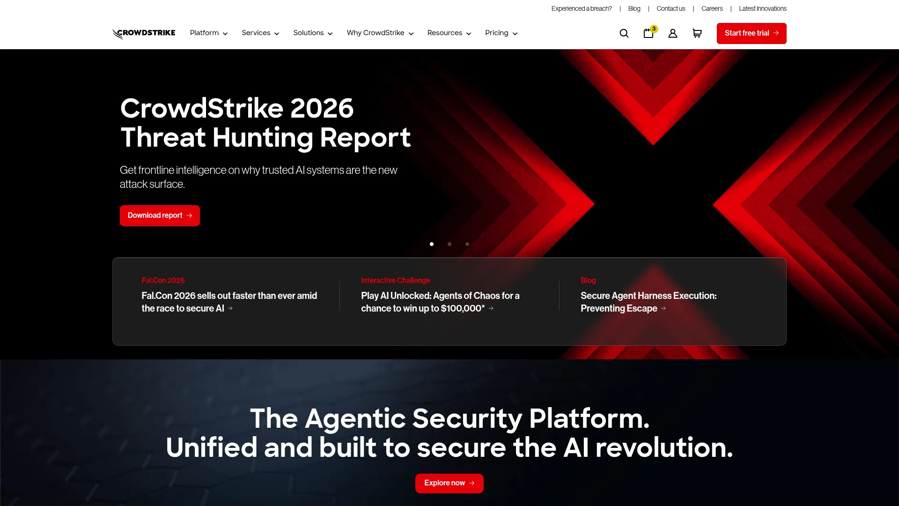Click the Explore now button
Viewport: 899px width, 506px height.
(x=449, y=483)
